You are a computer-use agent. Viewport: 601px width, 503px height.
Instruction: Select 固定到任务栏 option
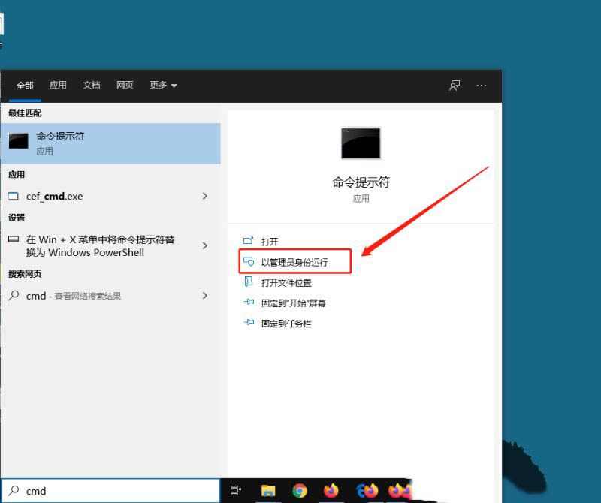(286, 324)
